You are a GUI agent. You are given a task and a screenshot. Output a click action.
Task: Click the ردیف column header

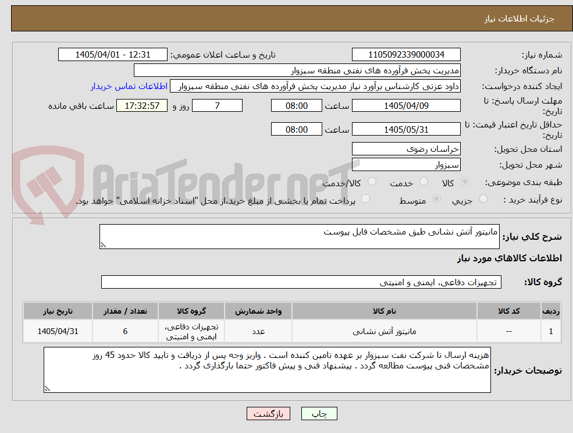[x=551, y=311]
